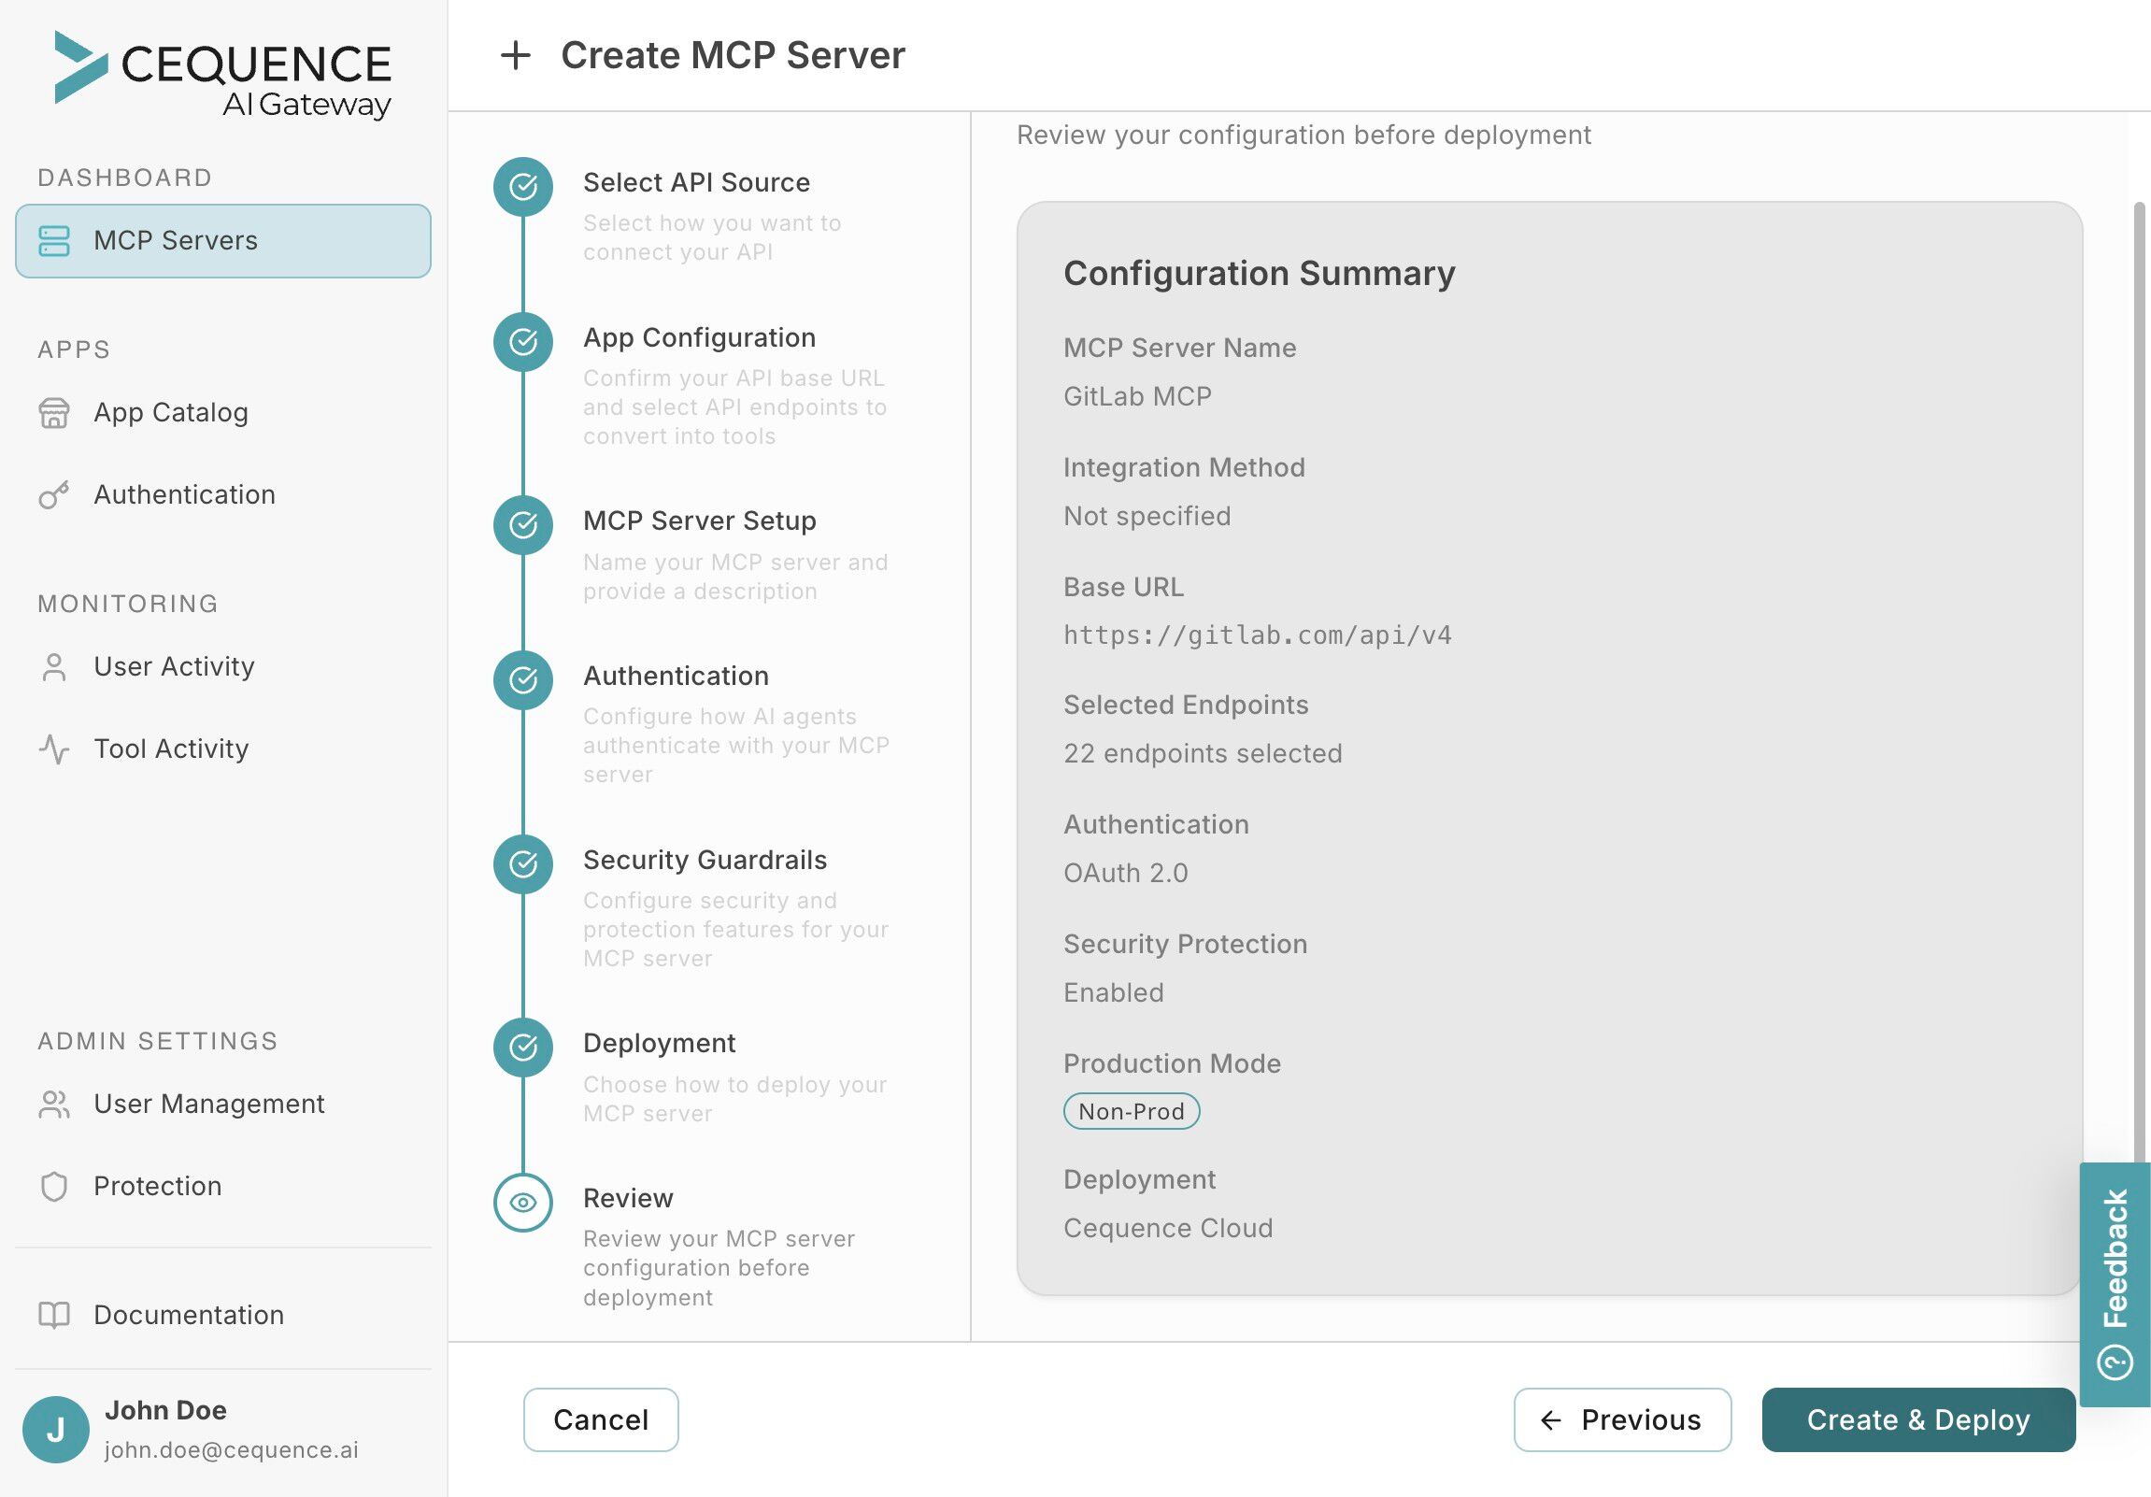Click the Authentication key icon
This screenshot has height=1497, width=2151.
(54, 494)
